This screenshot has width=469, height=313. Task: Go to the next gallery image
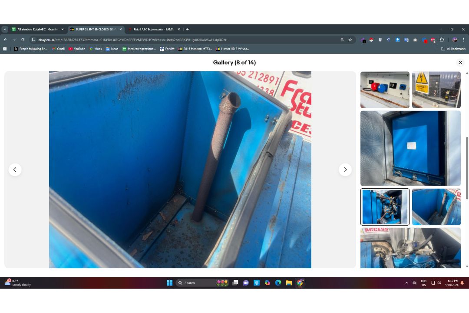point(345,170)
